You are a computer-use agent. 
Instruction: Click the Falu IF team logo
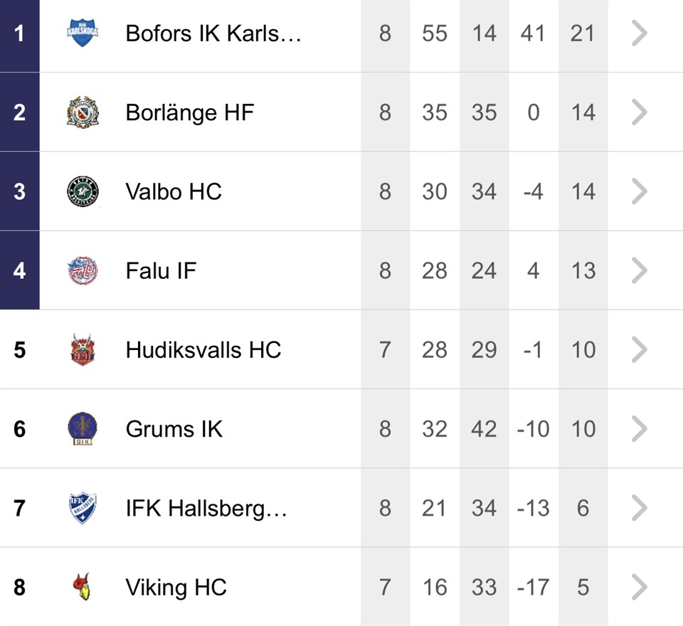(83, 271)
